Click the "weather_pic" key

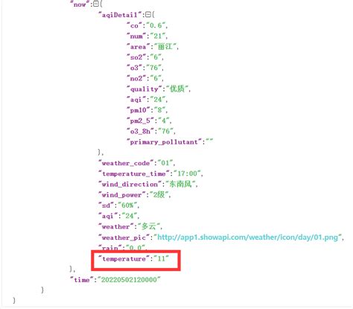[124, 238]
